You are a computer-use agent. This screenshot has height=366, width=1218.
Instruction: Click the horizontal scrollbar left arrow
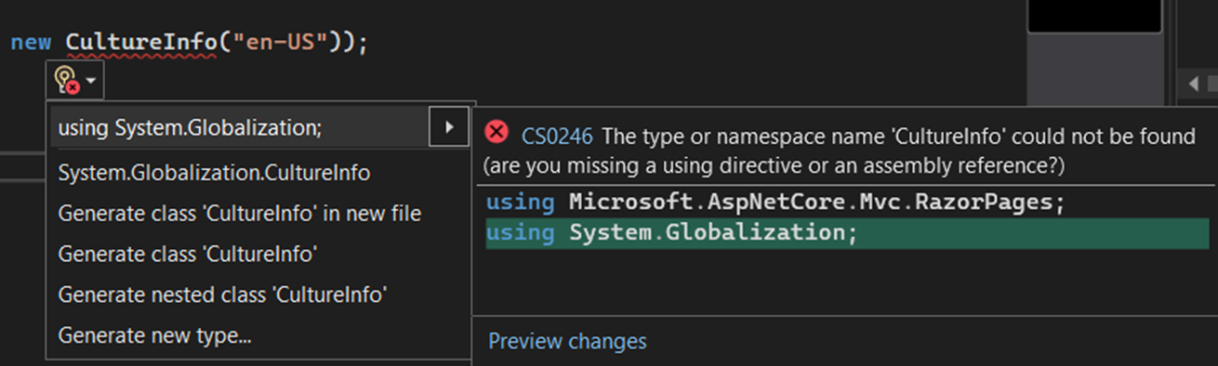click(1195, 85)
